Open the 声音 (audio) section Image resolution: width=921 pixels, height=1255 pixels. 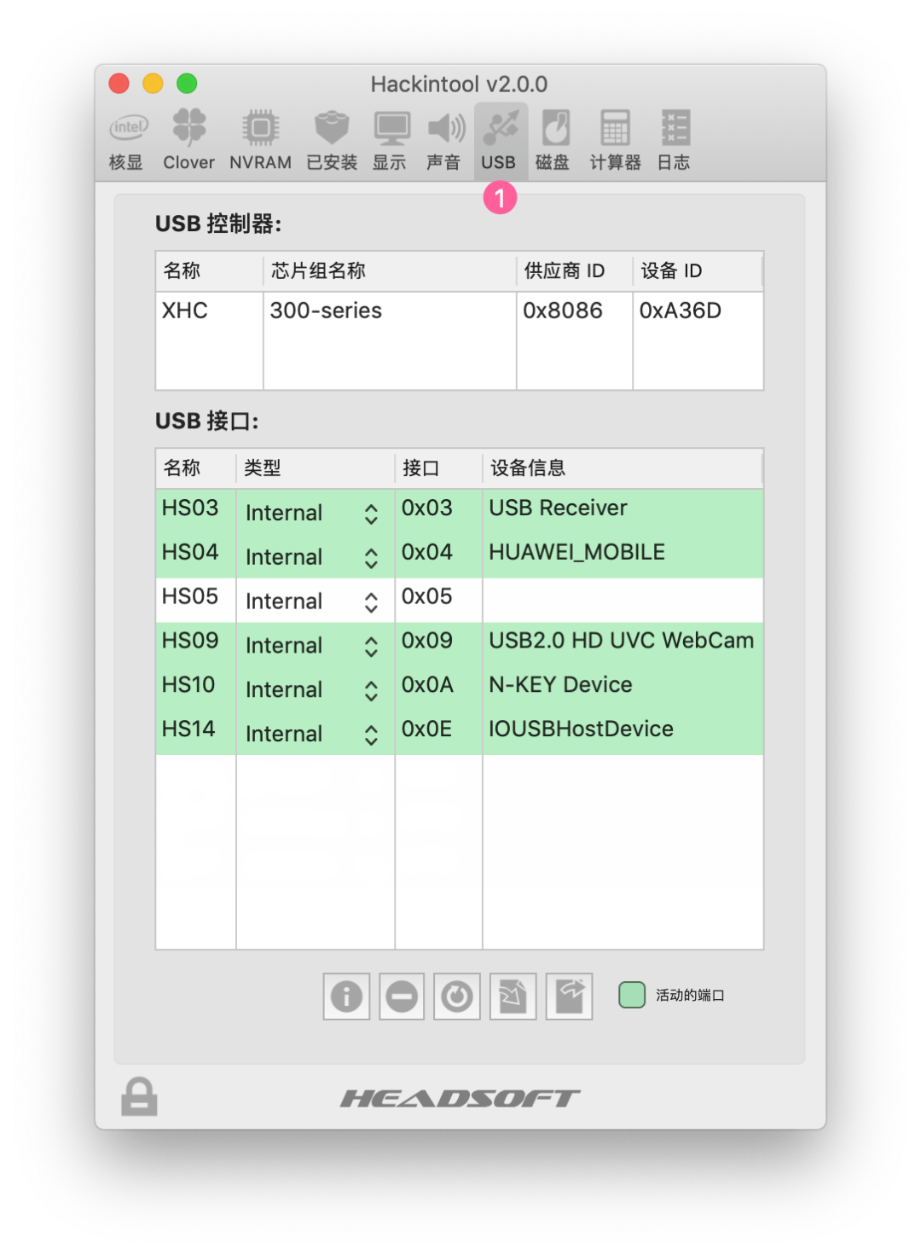443,139
